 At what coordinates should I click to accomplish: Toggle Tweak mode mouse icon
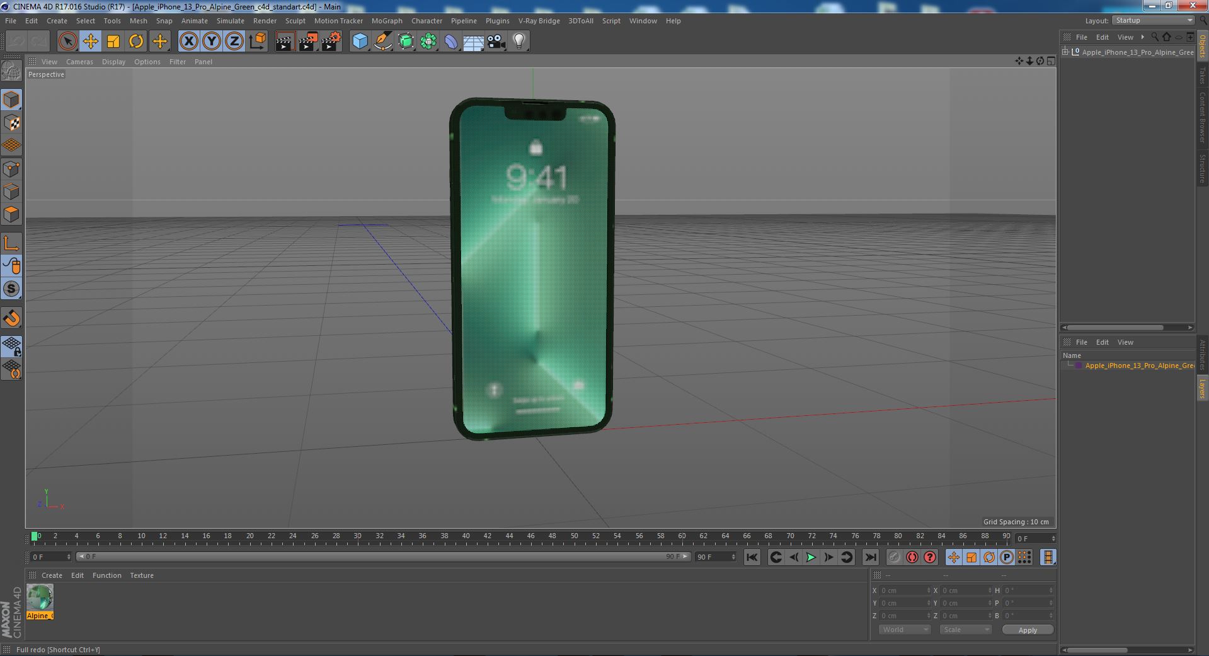click(11, 266)
